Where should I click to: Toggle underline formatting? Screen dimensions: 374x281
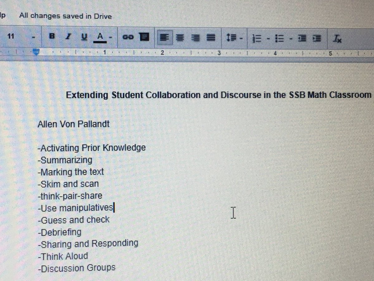pyautogui.click(x=84, y=37)
